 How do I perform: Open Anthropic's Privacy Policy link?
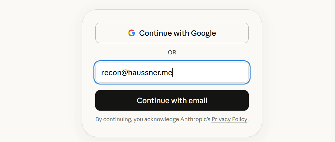229,119
